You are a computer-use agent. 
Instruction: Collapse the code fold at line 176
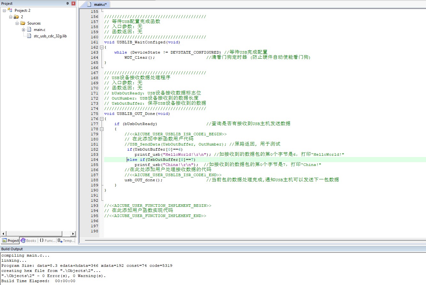[x=102, y=119]
